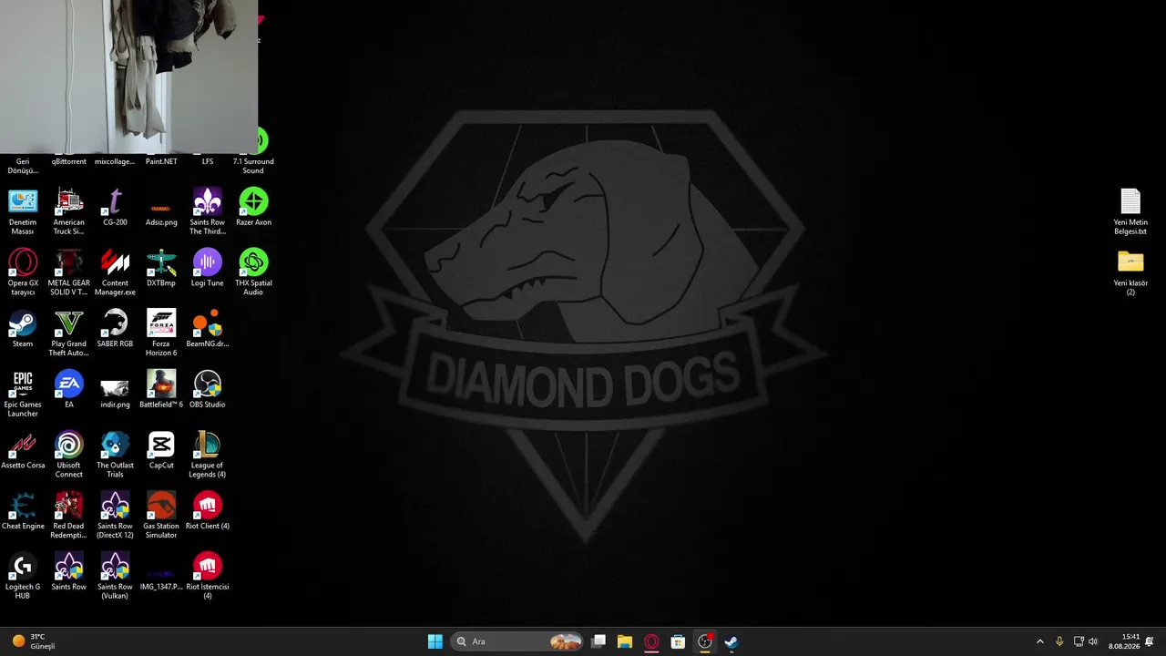Select the BeamNG.drive desktop shortcut
Viewport: 1166px width, 656px height.
208,329
